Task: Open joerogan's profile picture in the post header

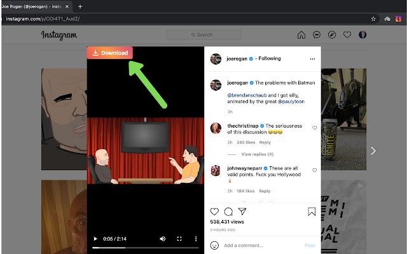Action: point(216,59)
